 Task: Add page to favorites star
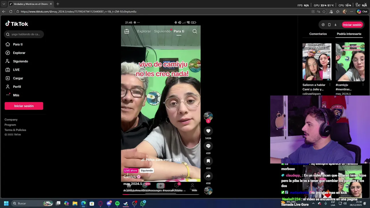[324, 12]
